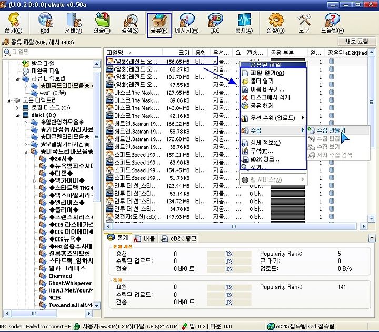Collapse the 공유 디렉토리 tree node

[18, 79]
